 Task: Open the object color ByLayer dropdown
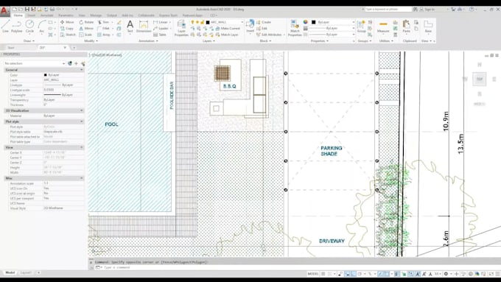pos(333,22)
